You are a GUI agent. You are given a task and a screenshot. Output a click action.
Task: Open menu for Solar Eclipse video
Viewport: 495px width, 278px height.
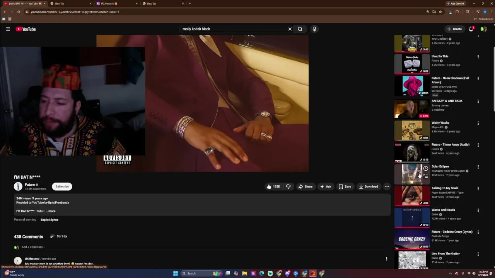coord(478,167)
